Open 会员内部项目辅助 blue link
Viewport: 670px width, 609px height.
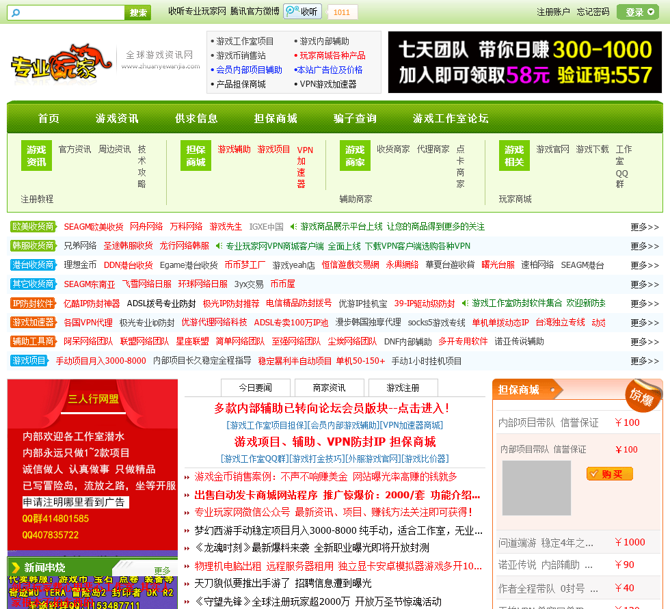249,70
